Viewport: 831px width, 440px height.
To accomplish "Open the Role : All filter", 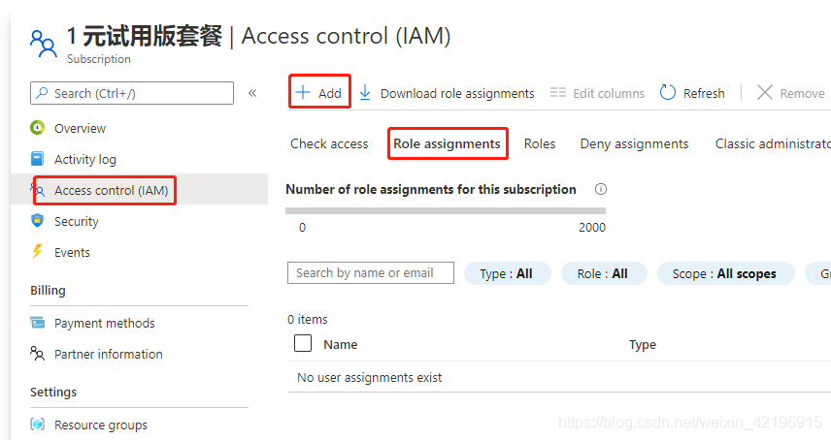I will (x=604, y=273).
